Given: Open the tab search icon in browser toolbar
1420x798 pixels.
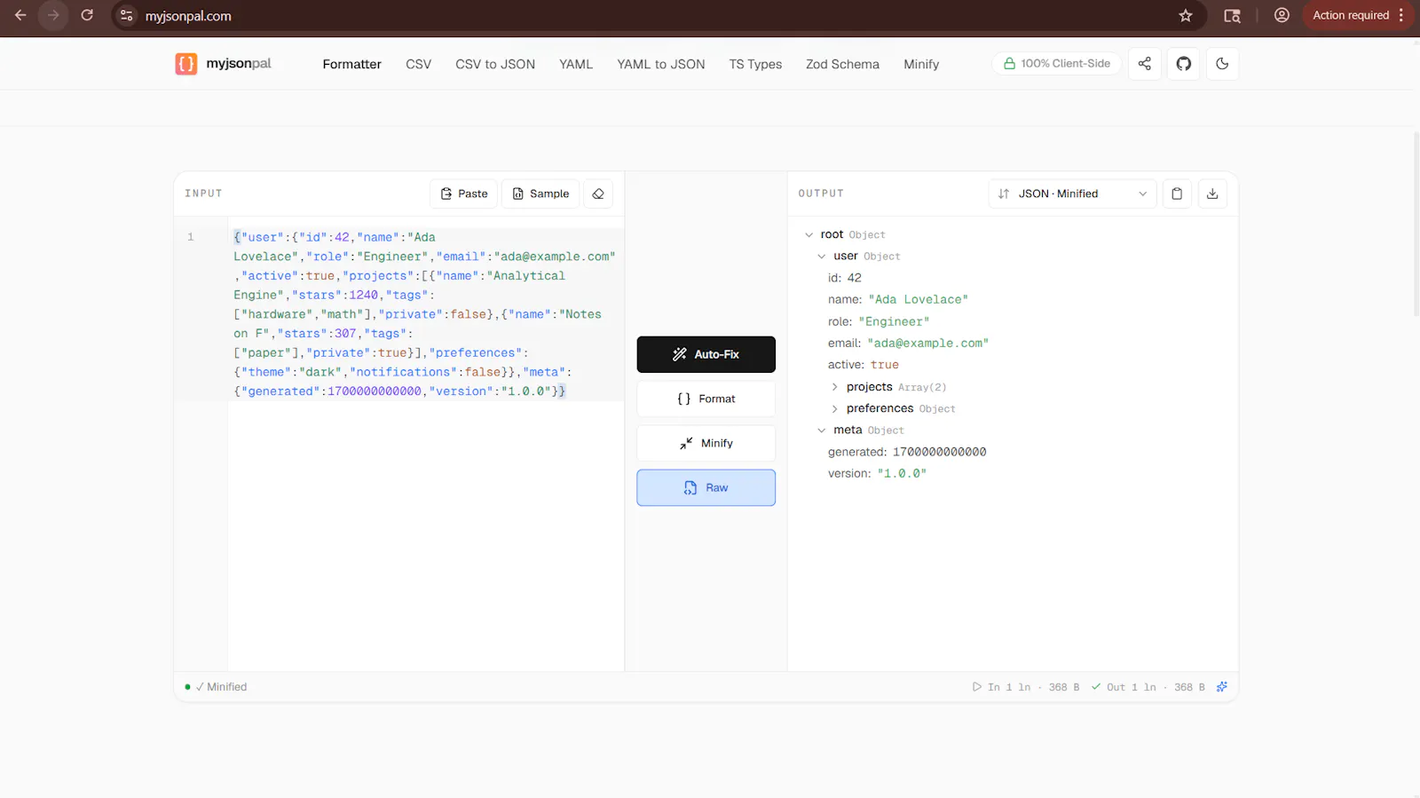Looking at the screenshot, I should point(1232,15).
